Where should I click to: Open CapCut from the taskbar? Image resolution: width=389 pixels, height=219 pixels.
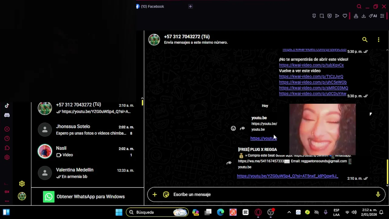click(246, 212)
